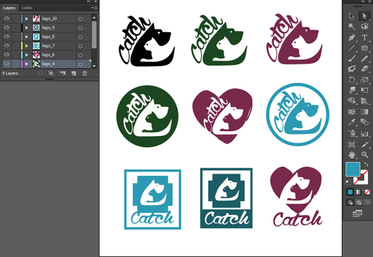This screenshot has height=257, width=373.
Task: Select the Shape Builder tool
Action: pos(351,100)
